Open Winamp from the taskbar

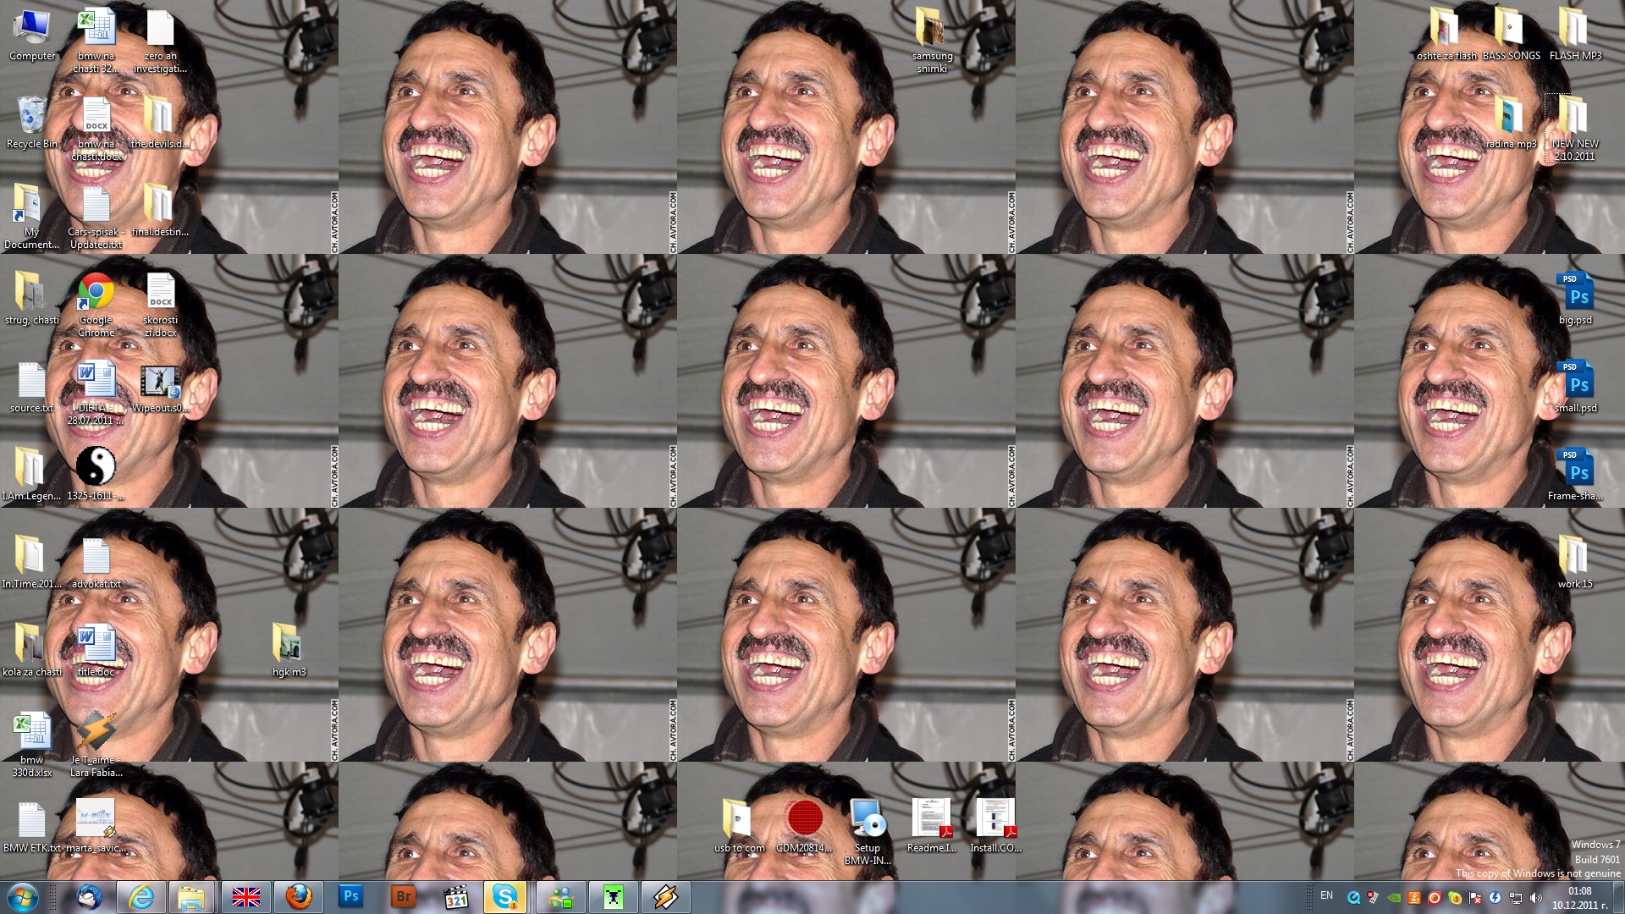coord(666,897)
